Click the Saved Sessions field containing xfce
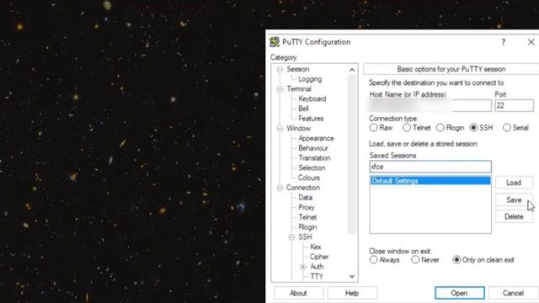Image resolution: width=539 pixels, height=303 pixels. click(430, 167)
